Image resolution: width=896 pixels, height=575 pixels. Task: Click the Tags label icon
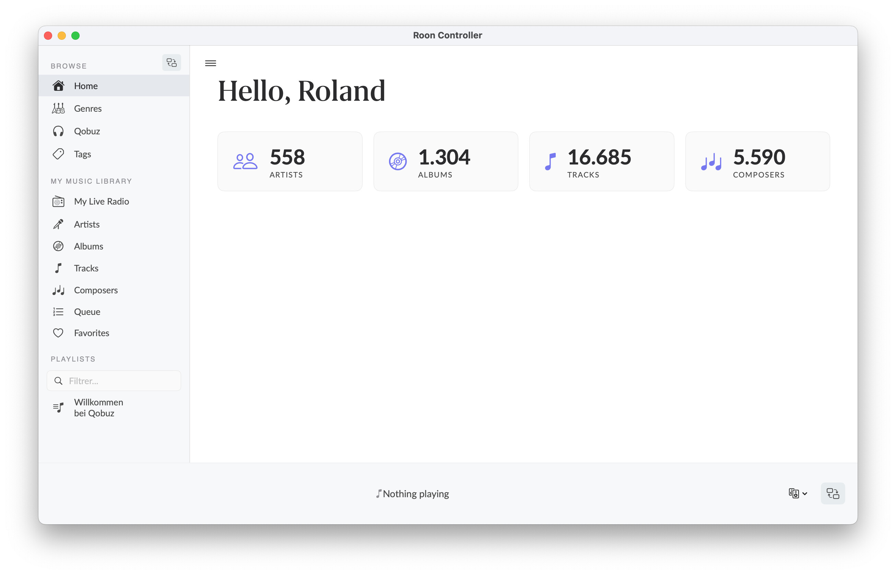tap(58, 154)
